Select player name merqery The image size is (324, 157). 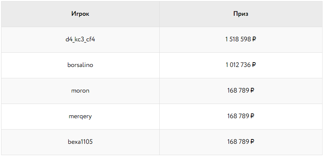click(80, 116)
